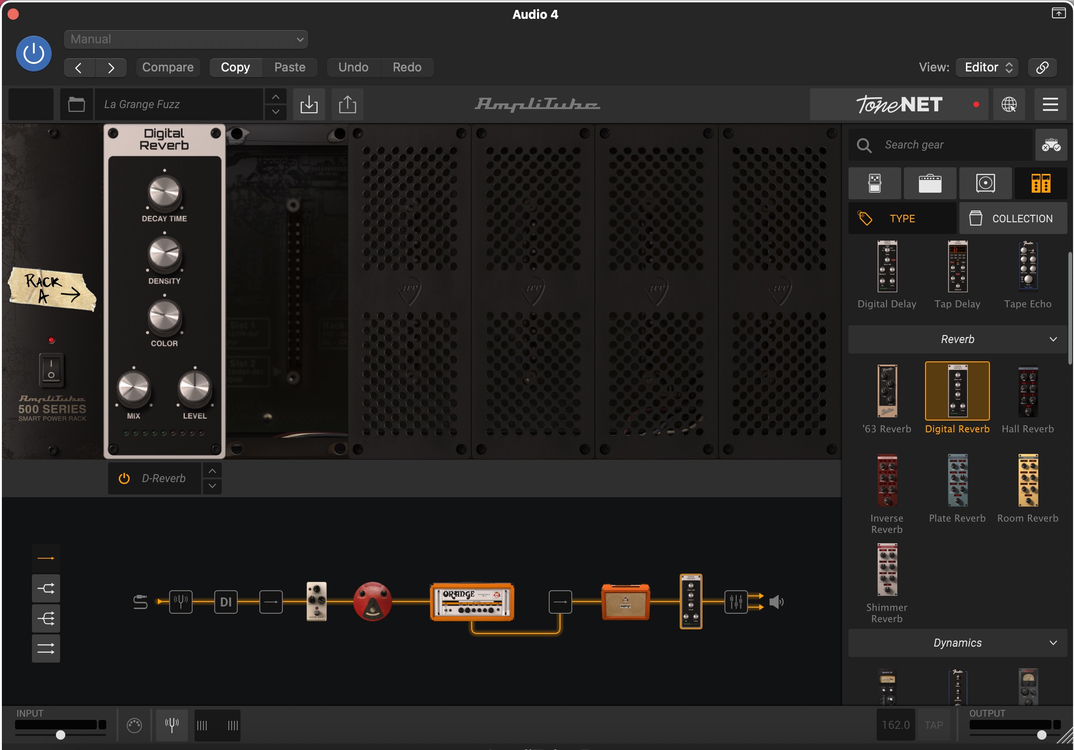
Task: Click the Undo button
Action: click(x=353, y=67)
